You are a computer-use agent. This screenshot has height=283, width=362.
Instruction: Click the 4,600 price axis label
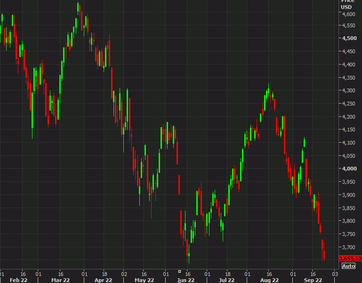(x=349, y=14)
